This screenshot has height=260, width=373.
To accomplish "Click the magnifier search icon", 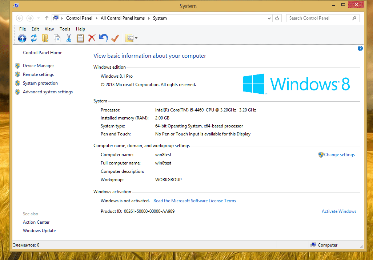I will tap(354, 18).
